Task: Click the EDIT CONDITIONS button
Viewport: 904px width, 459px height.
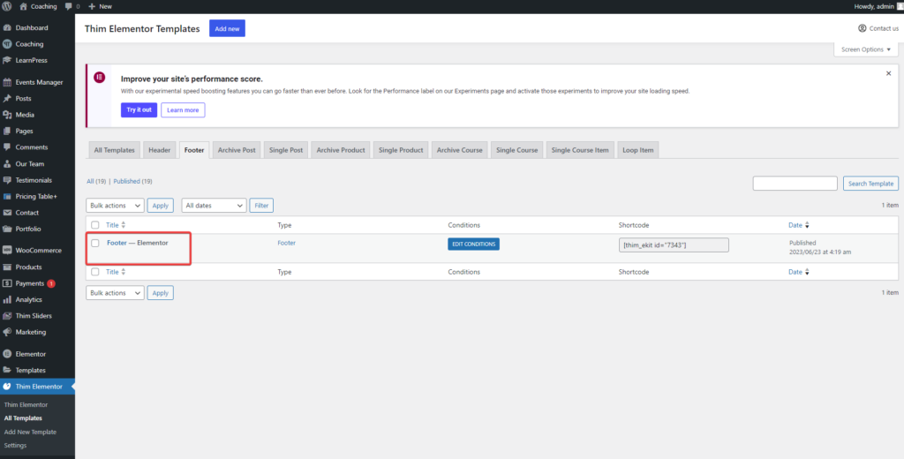Action: point(473,244)
